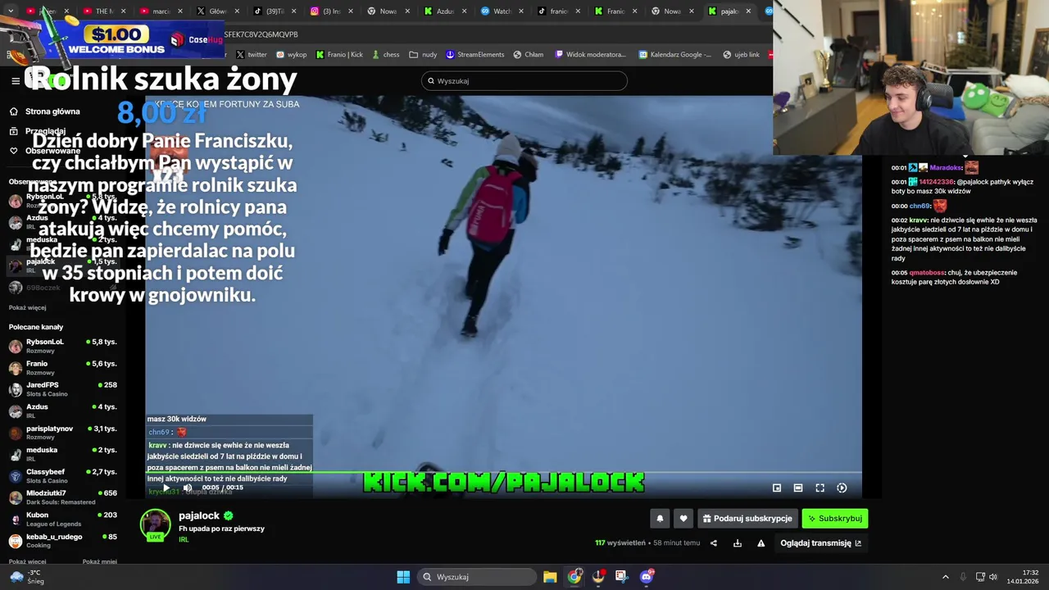Click the pajalock live avatar

155,525
